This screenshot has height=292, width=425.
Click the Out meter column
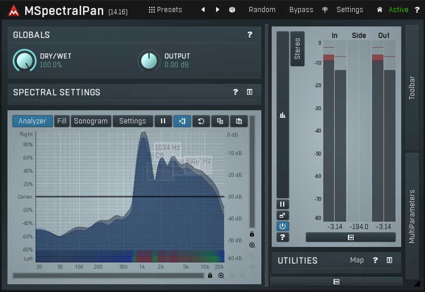(x=383, y=131)
